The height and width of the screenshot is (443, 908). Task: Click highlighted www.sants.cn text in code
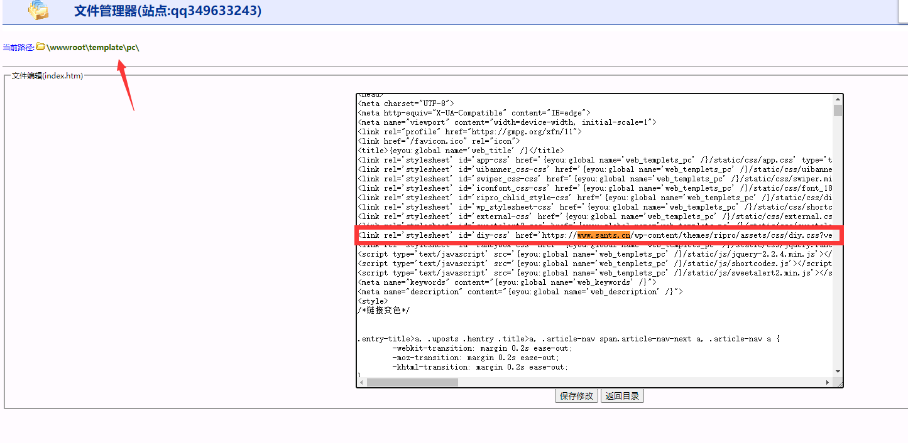tap(603, 235)
